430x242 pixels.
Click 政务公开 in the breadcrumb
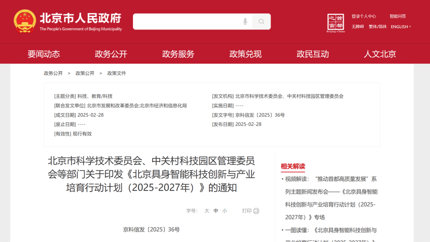click(53, 73)
